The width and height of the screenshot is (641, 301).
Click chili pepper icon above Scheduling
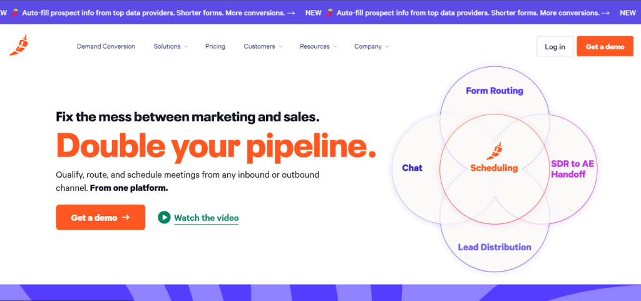coord(496,151)
